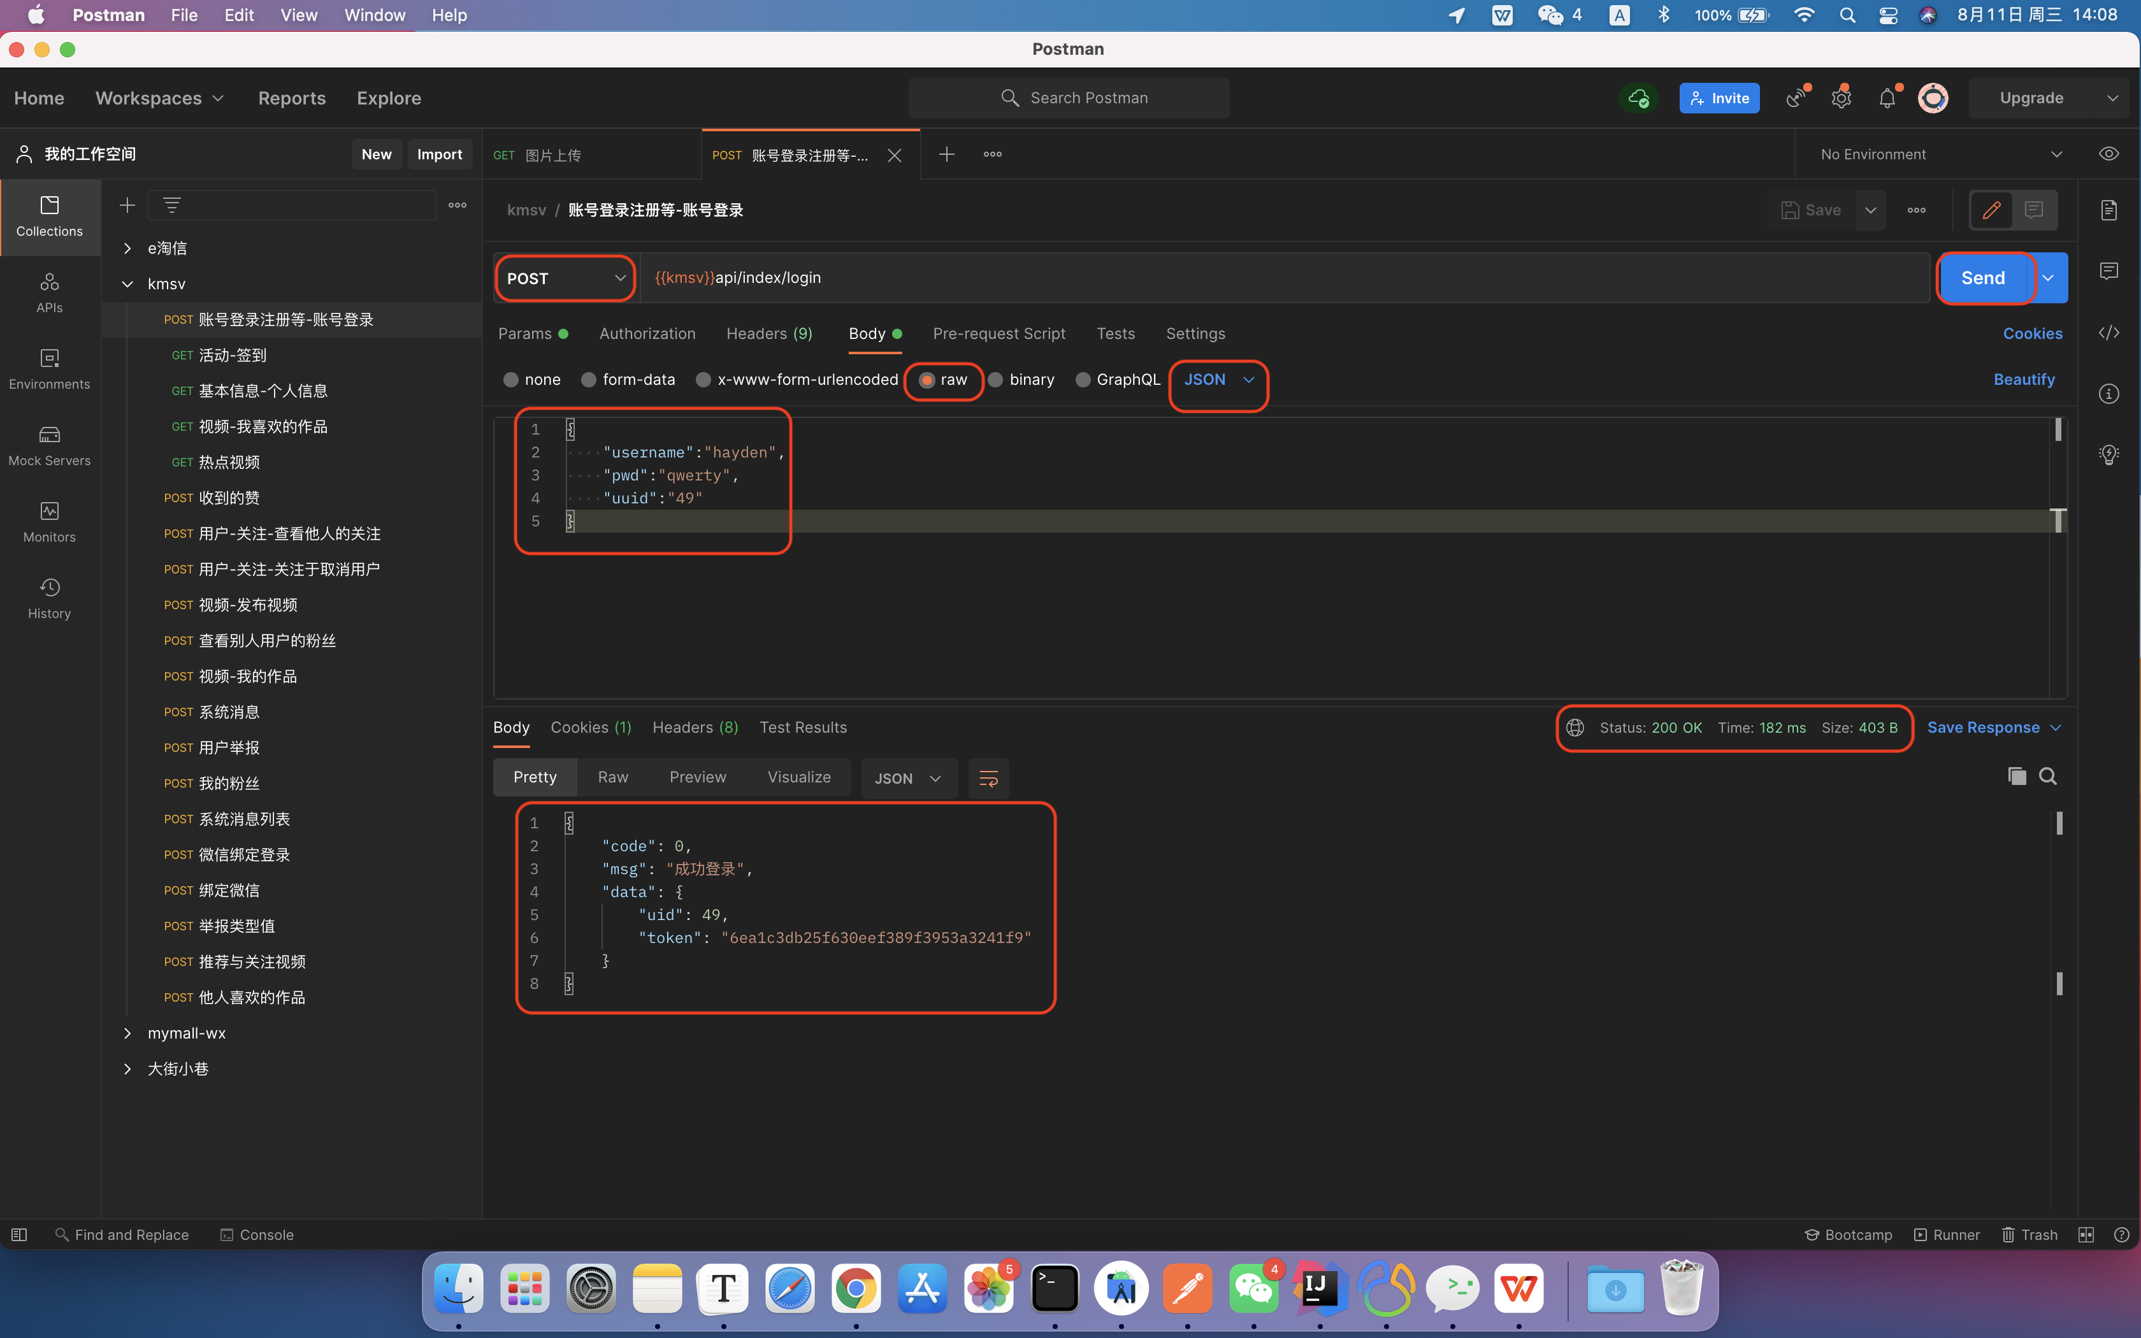Open the POST method dropdown
2141x1338 pixels.
[x=565, y=278]
